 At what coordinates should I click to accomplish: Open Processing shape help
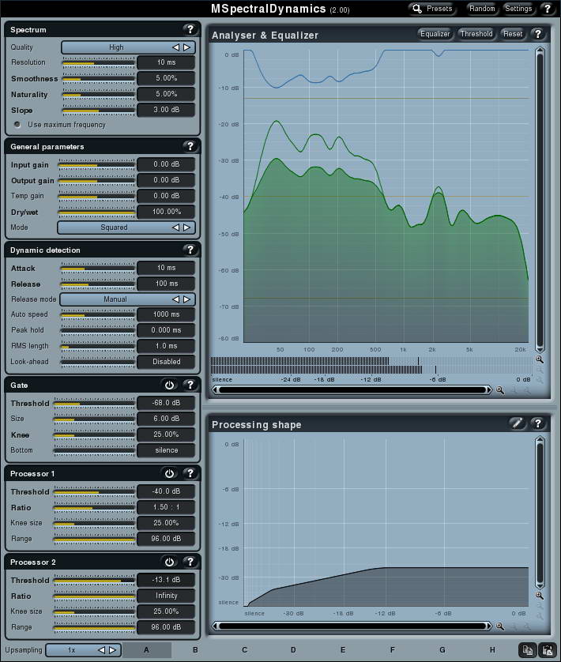click(538, 423)
